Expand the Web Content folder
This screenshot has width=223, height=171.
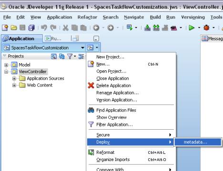(14, 85)
